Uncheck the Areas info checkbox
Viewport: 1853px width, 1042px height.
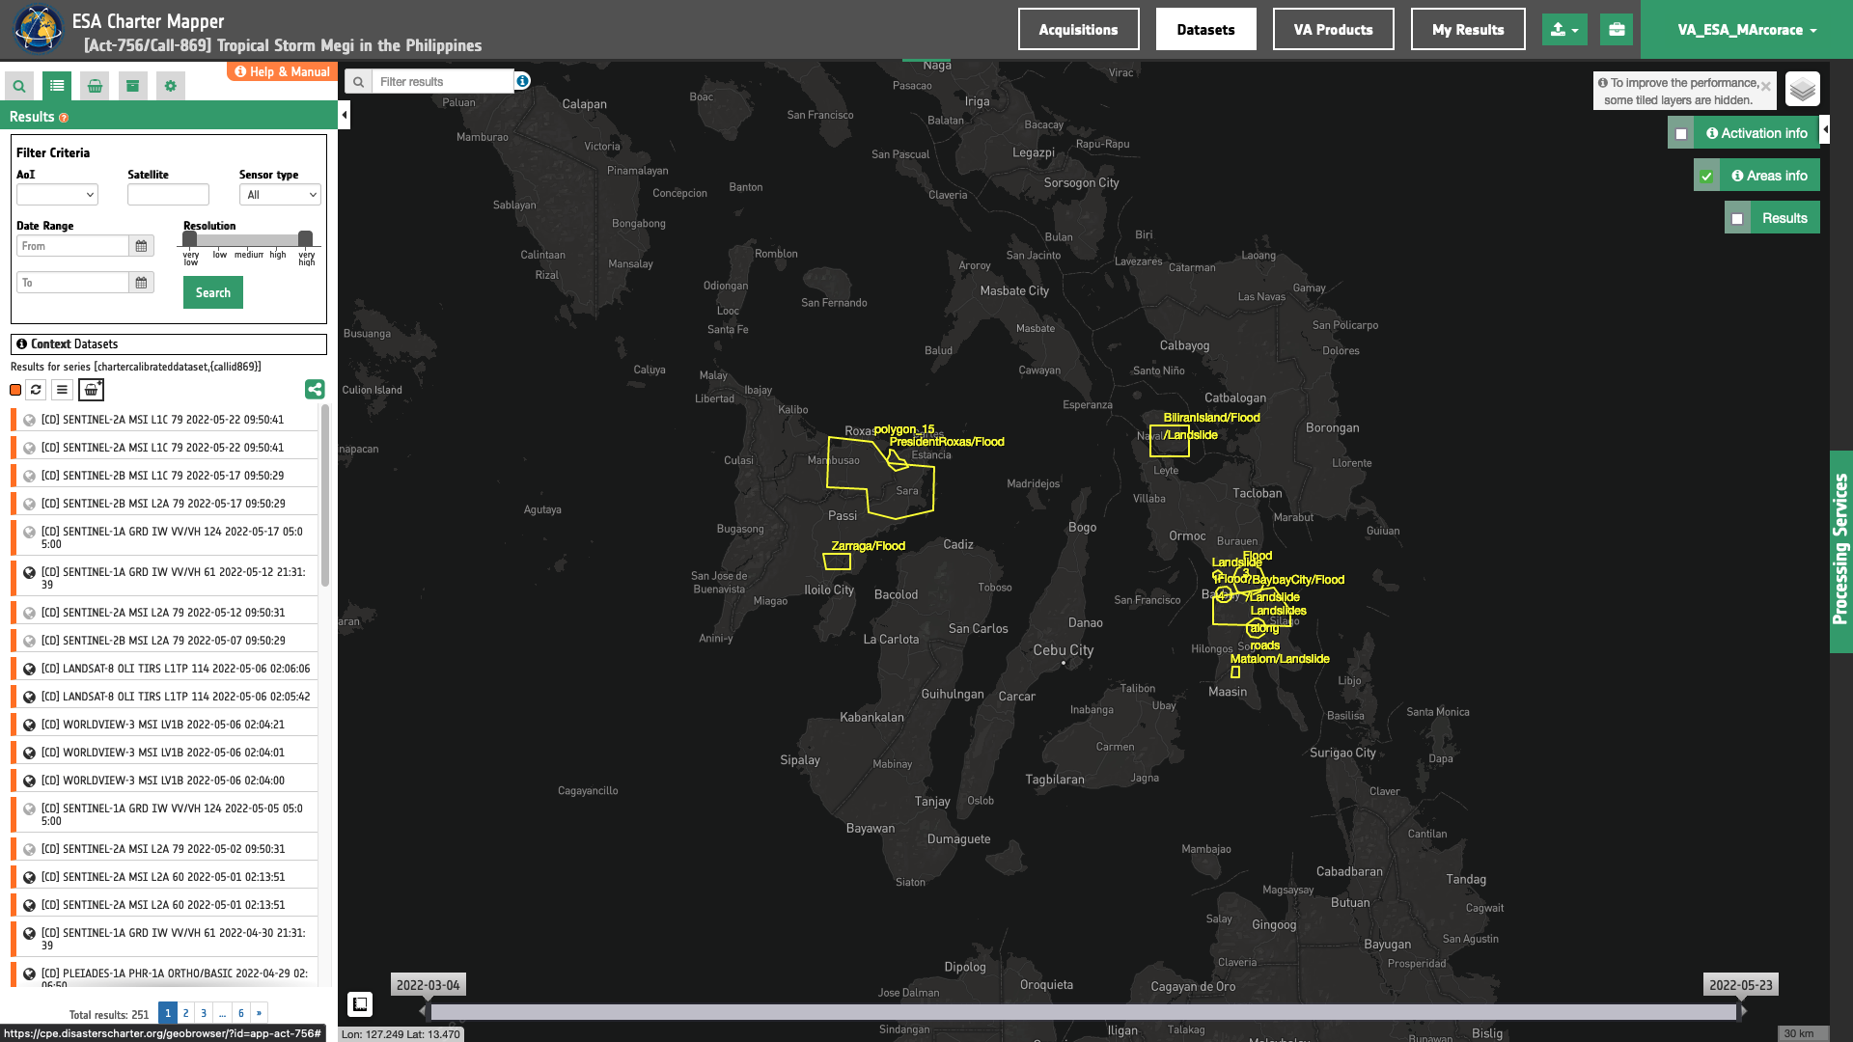pos(1706,177)
